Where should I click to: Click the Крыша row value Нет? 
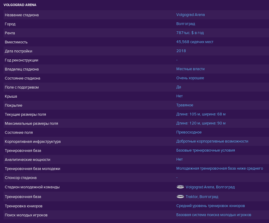pyautogui.click(x=179, y=96)
